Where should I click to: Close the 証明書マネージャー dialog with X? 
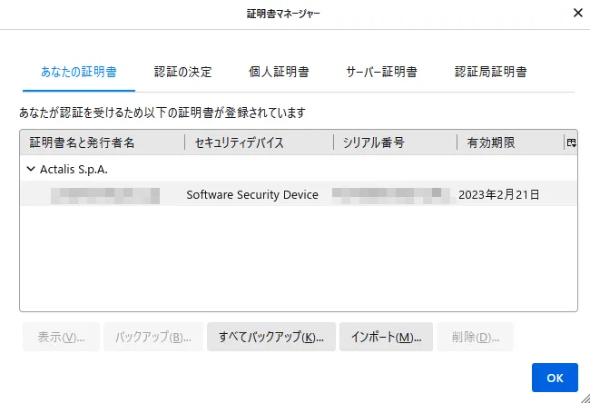(578, 13)
